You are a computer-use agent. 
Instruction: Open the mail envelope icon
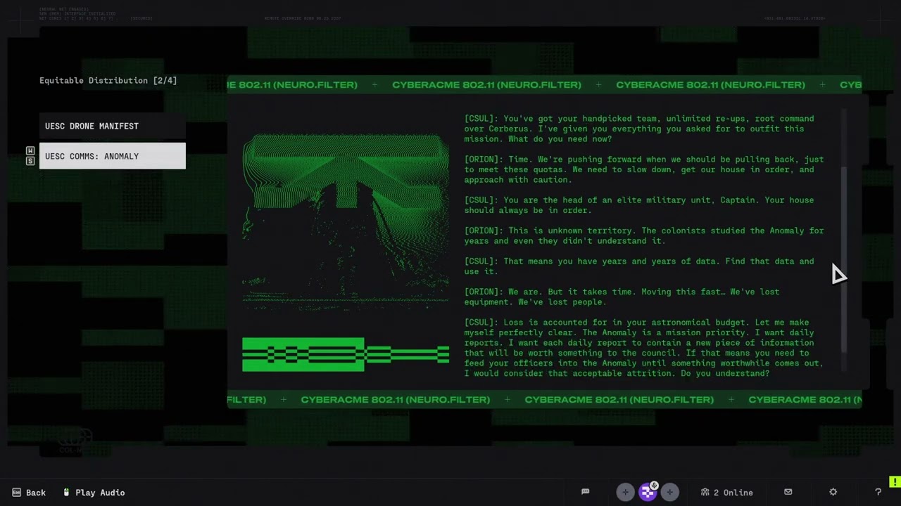click(x=788, y=492)
